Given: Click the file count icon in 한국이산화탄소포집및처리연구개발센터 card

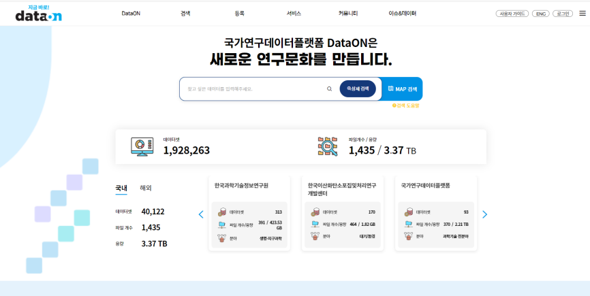Looking at the screenshot, I should pos(315,225).
